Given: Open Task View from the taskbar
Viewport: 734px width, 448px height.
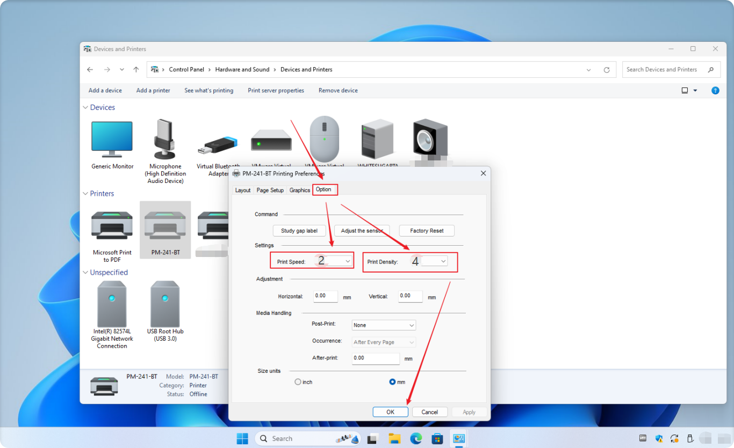Looking at the screenshot, I should 373,438.
